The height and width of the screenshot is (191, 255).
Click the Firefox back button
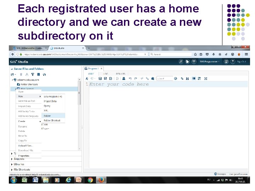(12, 54)
